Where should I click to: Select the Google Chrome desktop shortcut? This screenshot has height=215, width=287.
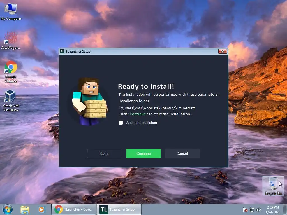pyautogui.click(x=11, y=72)
